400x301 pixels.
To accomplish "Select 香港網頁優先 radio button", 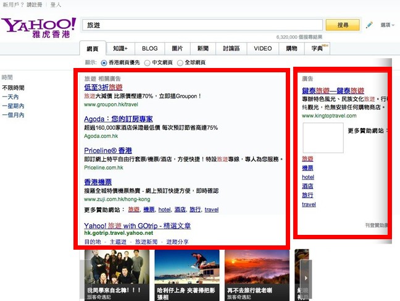I will 104,63.
